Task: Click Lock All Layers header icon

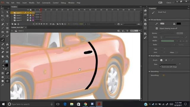Action: (x=31, y=10)
